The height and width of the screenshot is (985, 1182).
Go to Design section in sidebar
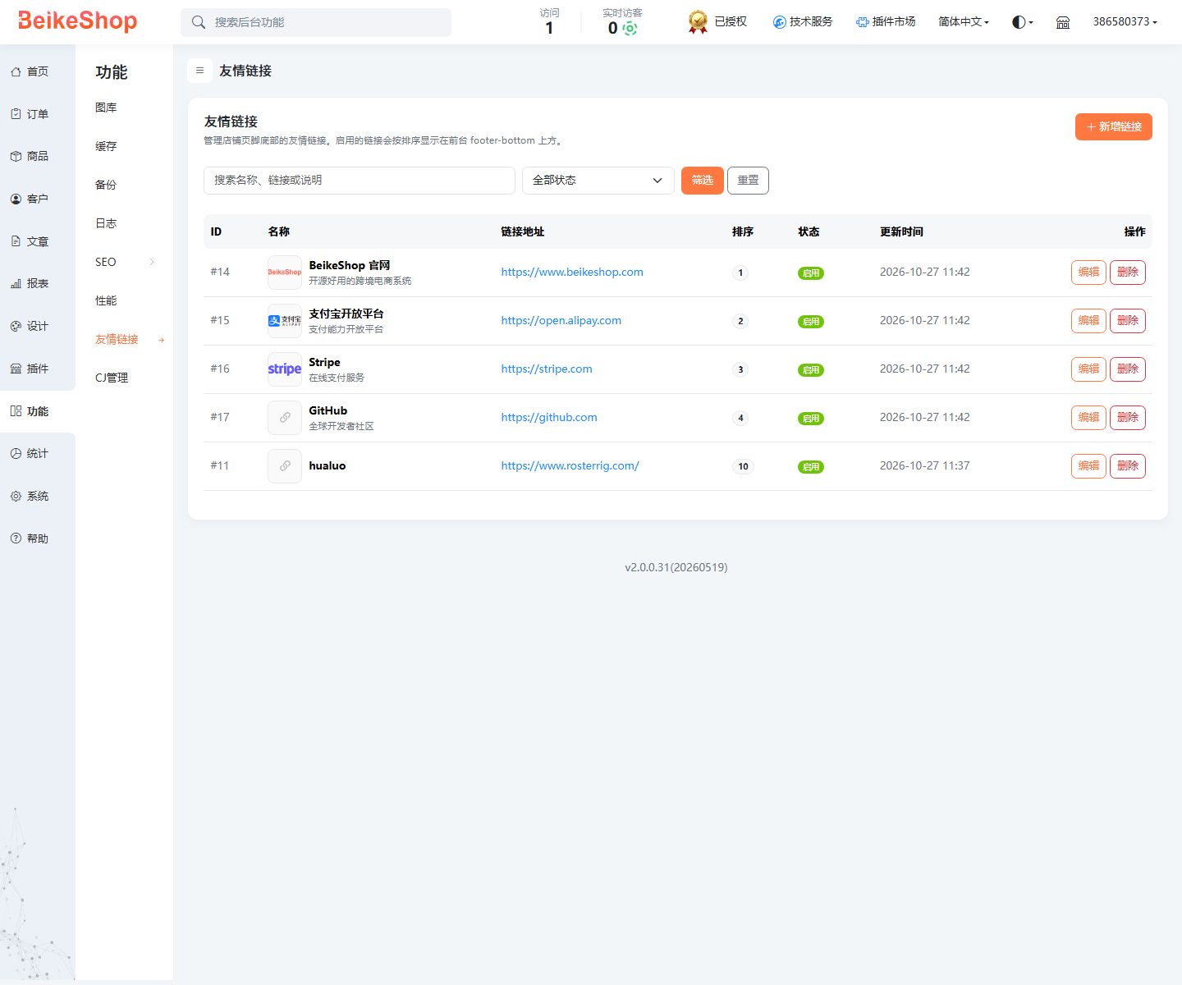pyautogui.click(x=30, y=326)
